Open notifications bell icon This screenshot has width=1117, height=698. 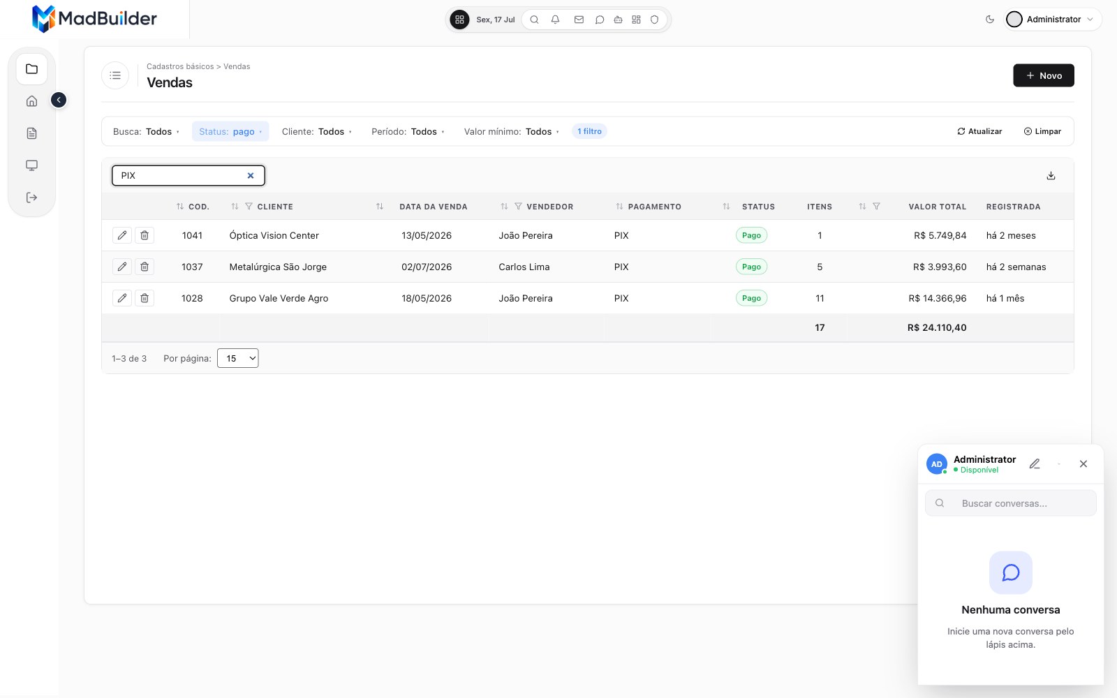[x=555, y=20]
